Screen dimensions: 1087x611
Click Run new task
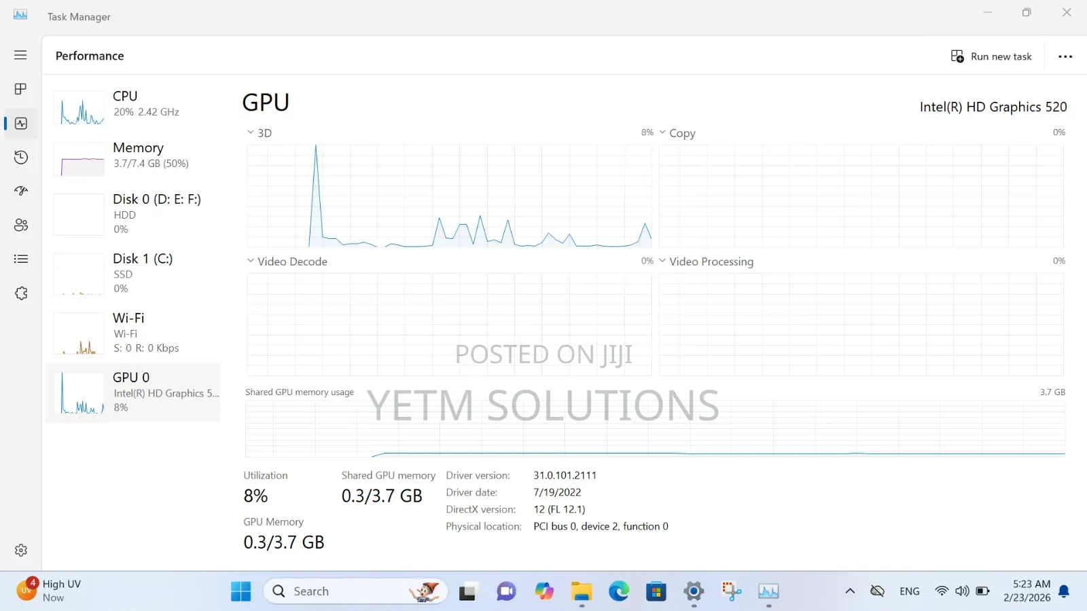tap(991, 56)
